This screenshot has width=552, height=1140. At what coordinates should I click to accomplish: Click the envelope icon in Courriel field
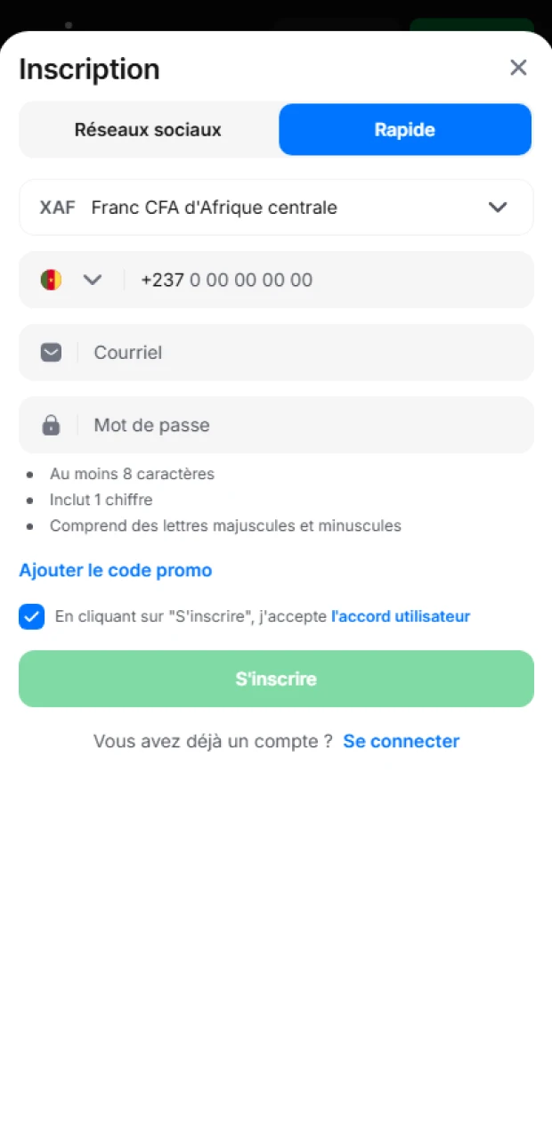point(52,353)
